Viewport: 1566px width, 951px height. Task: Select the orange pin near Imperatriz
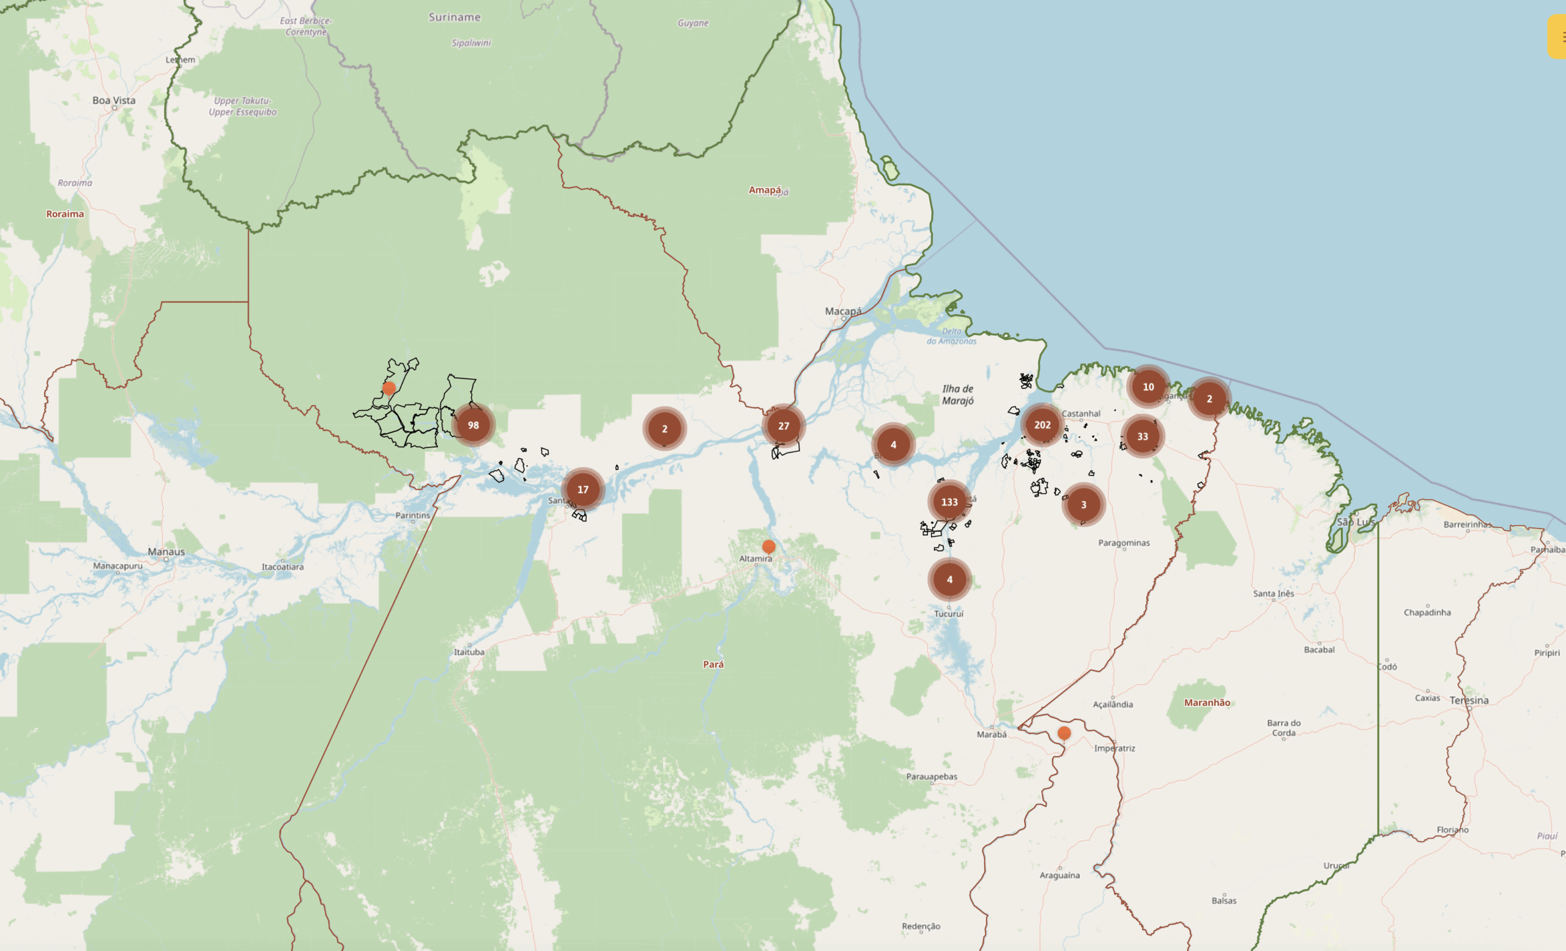click(1064, 733)
